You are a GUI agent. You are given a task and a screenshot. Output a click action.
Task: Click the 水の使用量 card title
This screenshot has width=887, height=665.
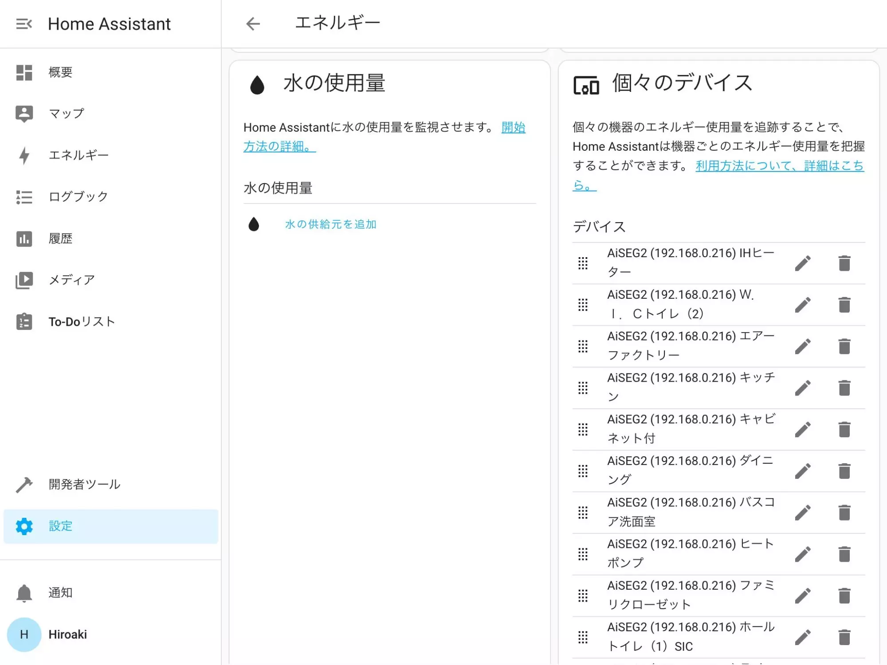coord(334,83)
